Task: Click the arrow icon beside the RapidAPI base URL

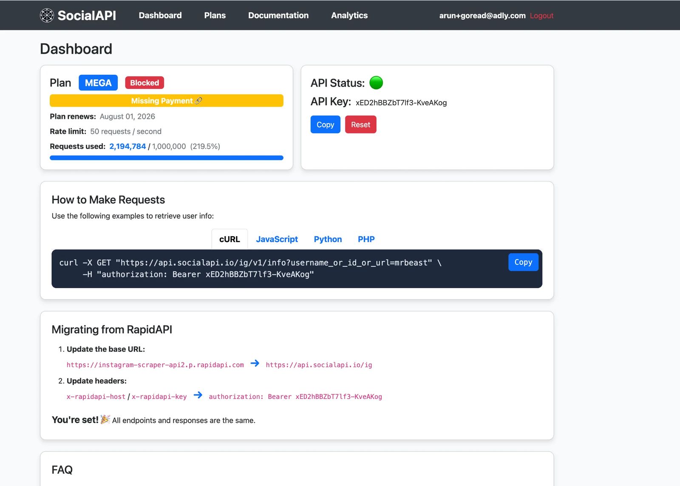Action: [255, 363]
